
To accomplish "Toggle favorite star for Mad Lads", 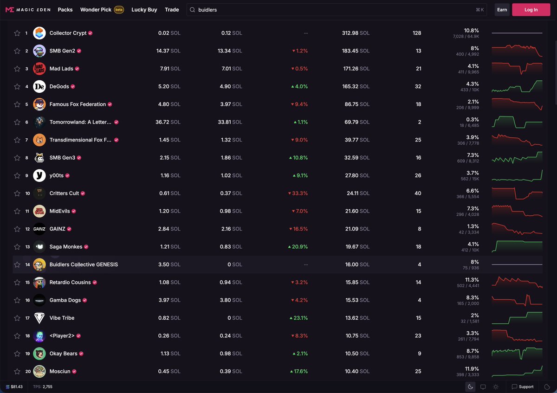I will [x=17, y=69].
